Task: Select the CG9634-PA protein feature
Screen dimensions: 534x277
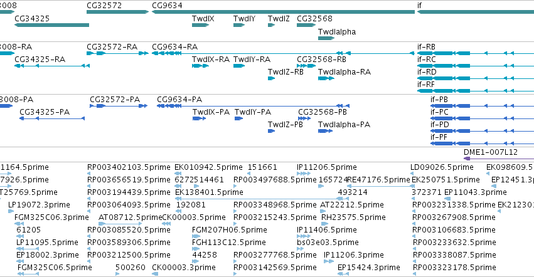Action: pyautogui.click(x=253, y=106)
